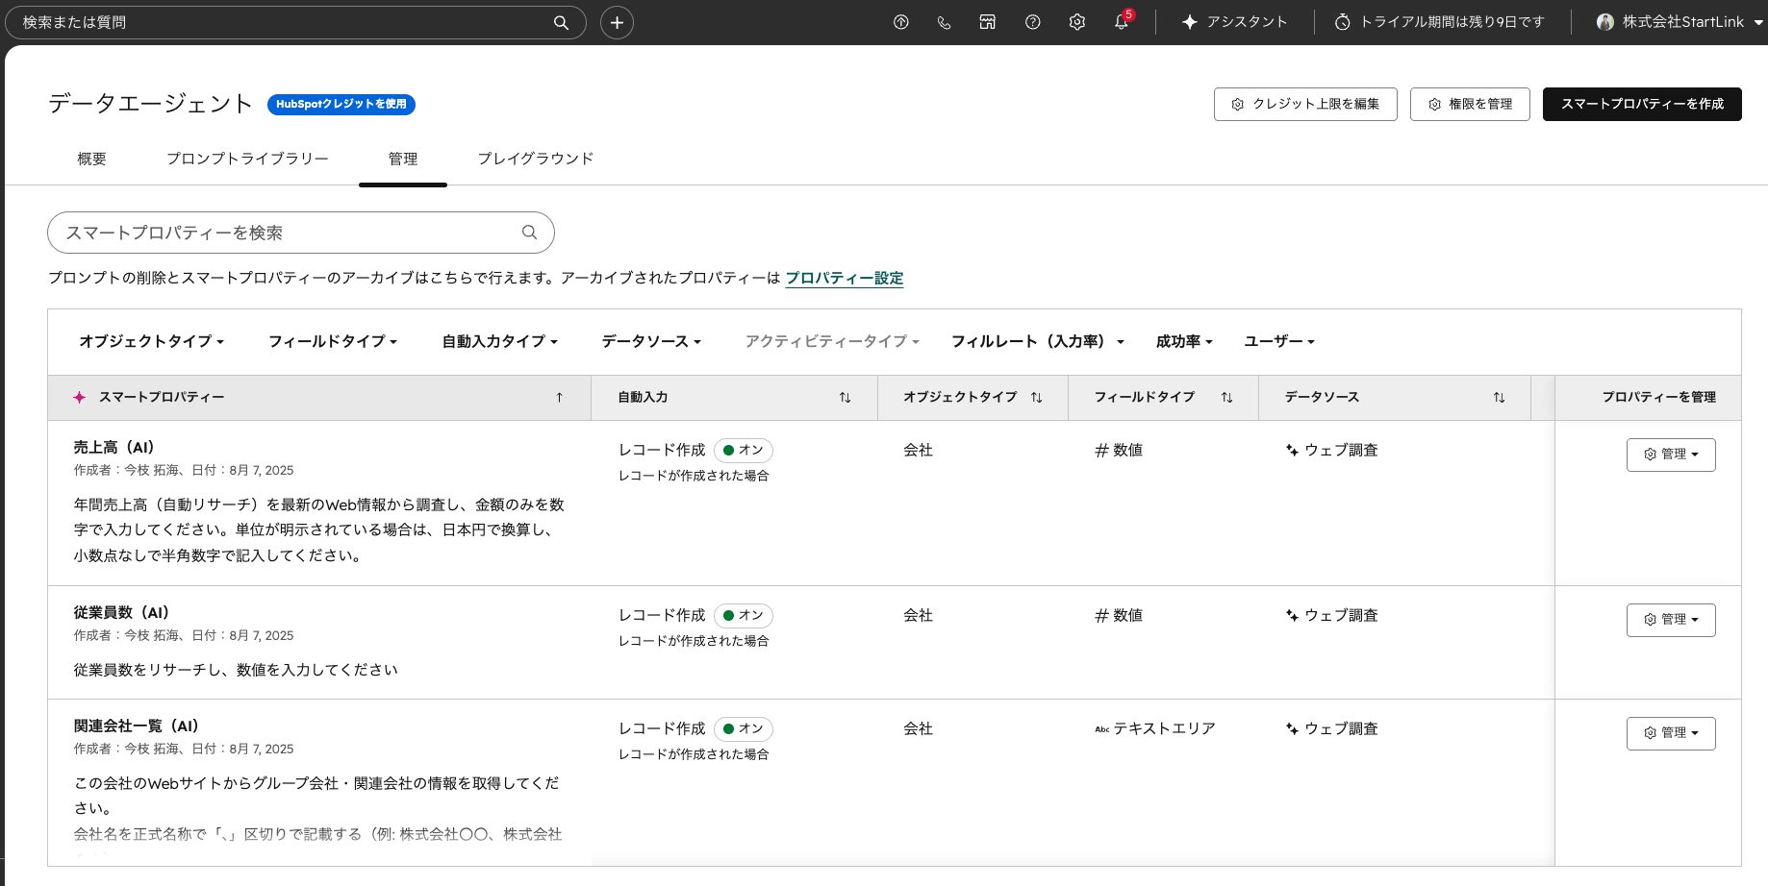Image resolution: width=1768 pixels, height=886 pixels.
Task: Click the # 数値 icon in 従業員数（AI） row
Action: point(1102,615)
